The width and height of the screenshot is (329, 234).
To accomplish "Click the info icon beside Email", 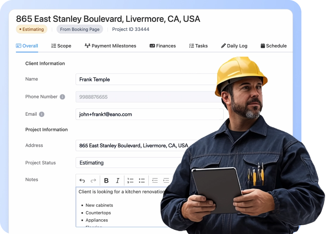I will pyautogui.click(x=42, y=114).
